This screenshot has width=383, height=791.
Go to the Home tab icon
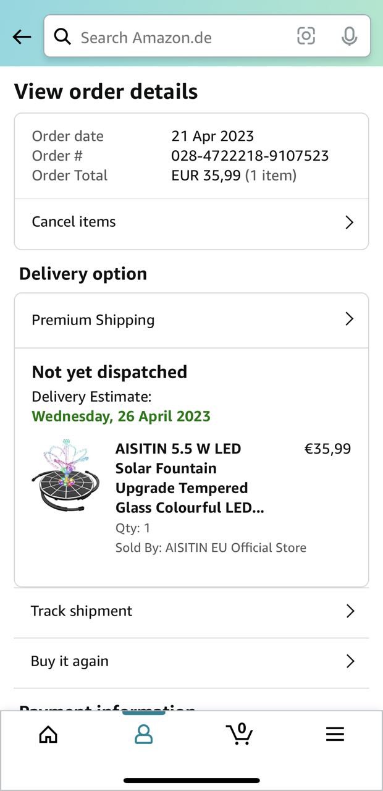(x=48, y=734)
